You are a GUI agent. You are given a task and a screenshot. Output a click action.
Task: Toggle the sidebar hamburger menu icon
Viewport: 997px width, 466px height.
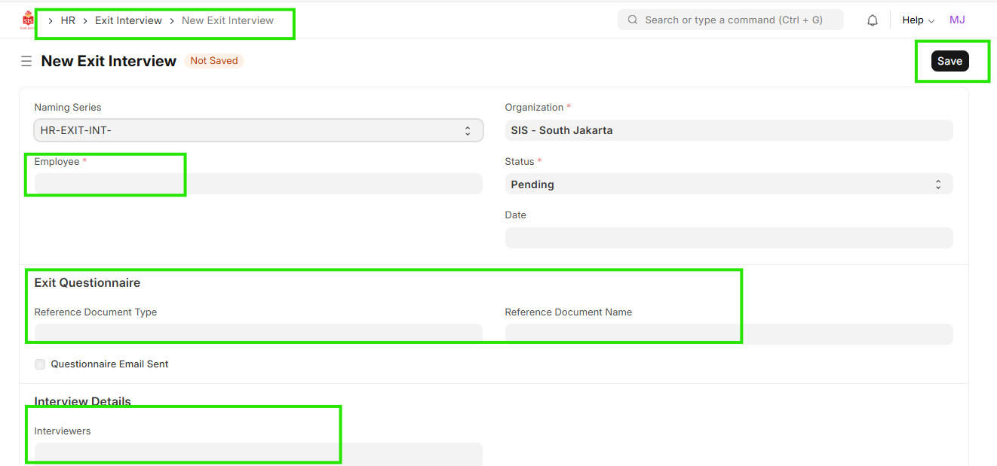click(x=26, y=61)
